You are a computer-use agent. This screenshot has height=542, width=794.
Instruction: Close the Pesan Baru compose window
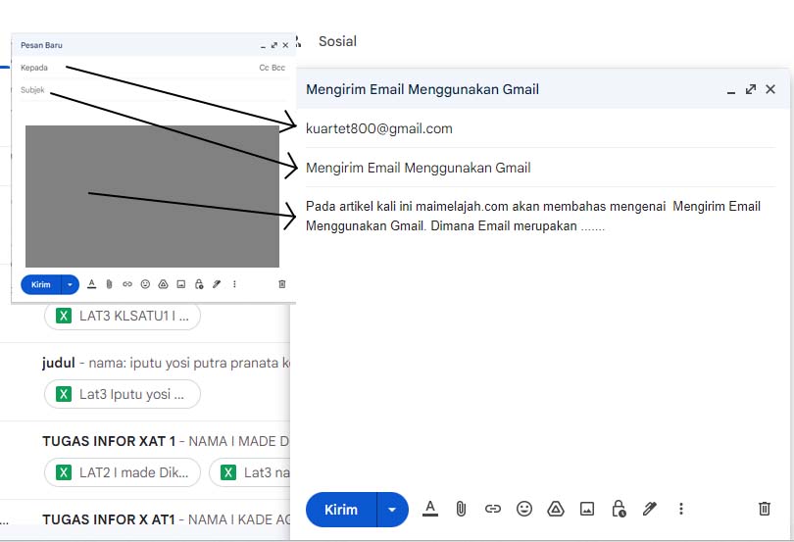[x=285, y=45]
